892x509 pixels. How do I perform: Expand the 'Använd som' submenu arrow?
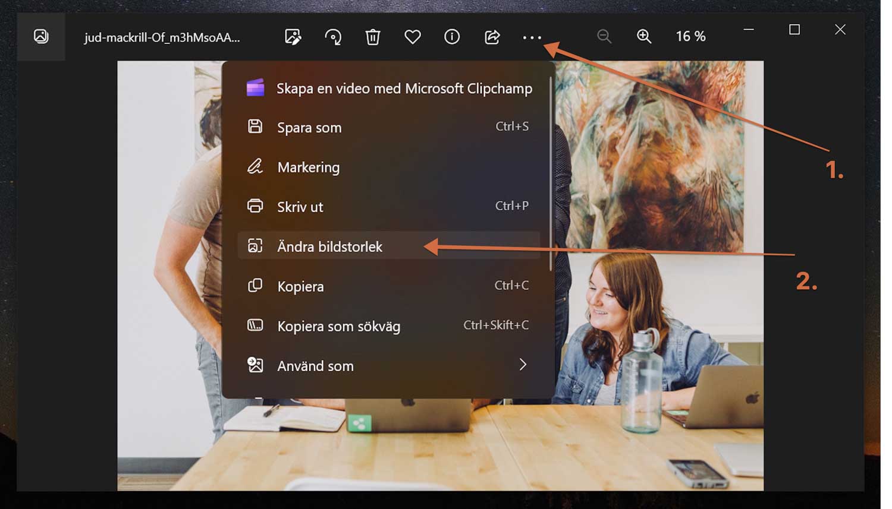coord(522,365)
